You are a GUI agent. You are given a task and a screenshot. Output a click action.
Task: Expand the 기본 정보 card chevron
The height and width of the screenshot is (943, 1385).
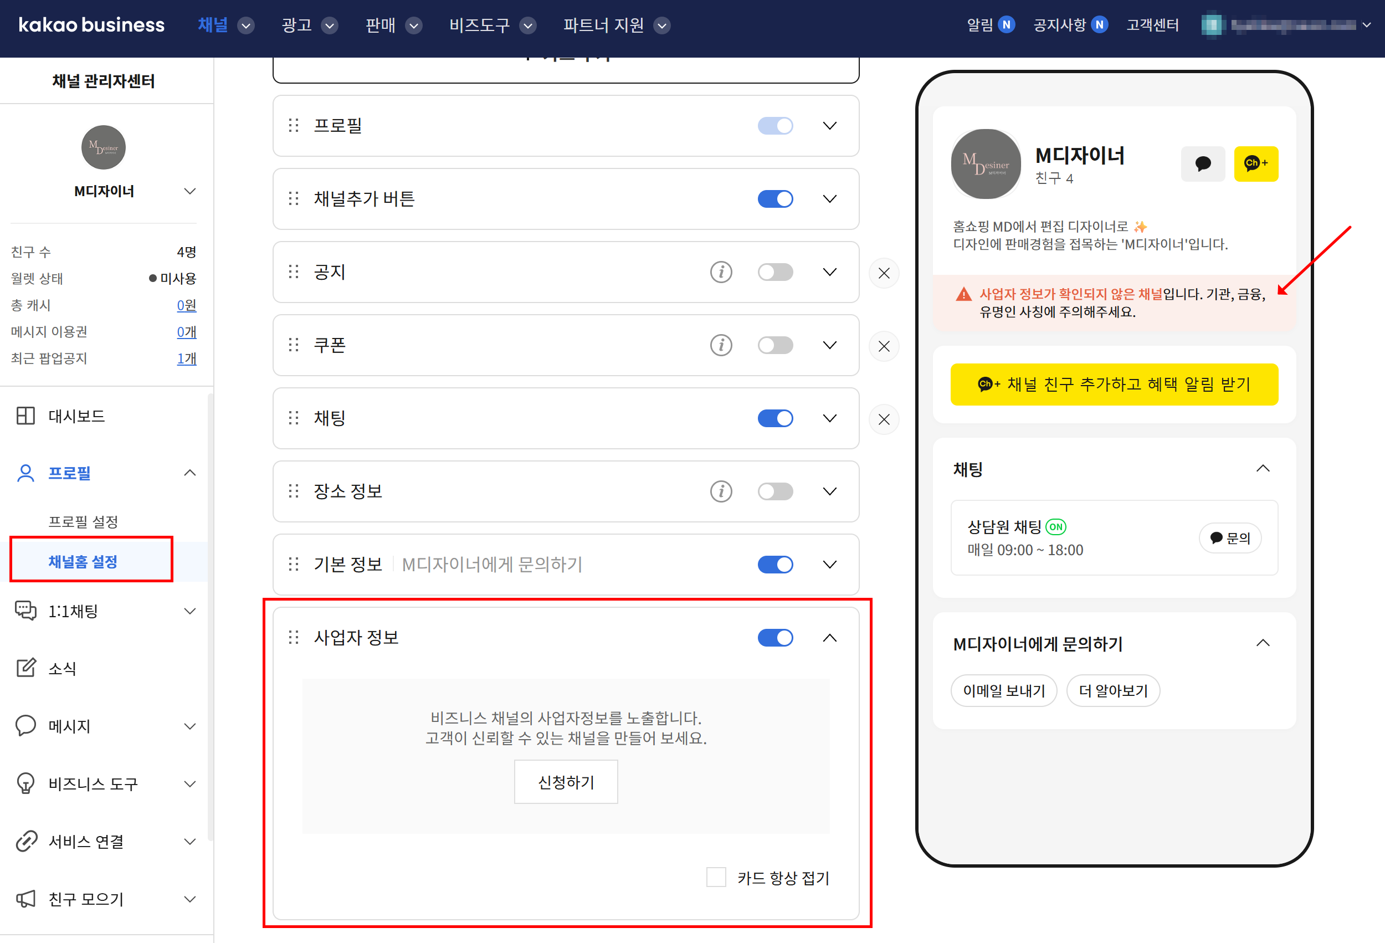coord(829,565)
